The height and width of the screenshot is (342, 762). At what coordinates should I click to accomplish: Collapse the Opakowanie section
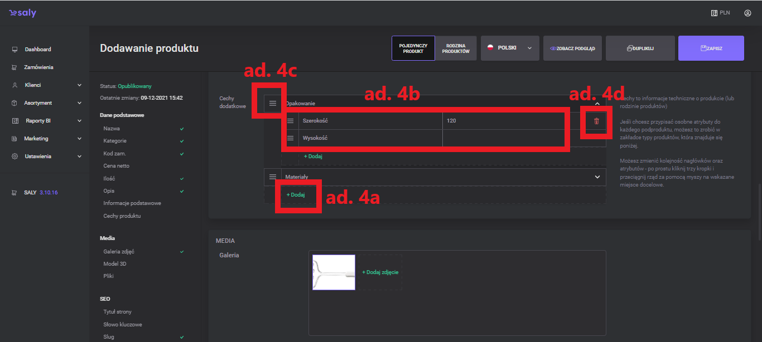(x=597, y=103)
